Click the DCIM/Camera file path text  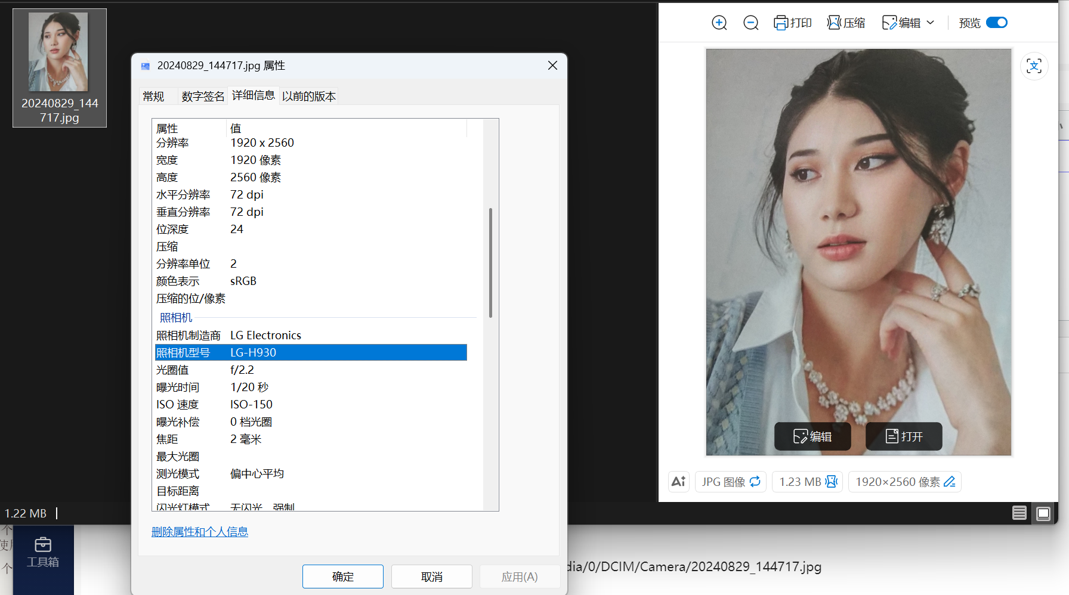[x=694, y=567]
